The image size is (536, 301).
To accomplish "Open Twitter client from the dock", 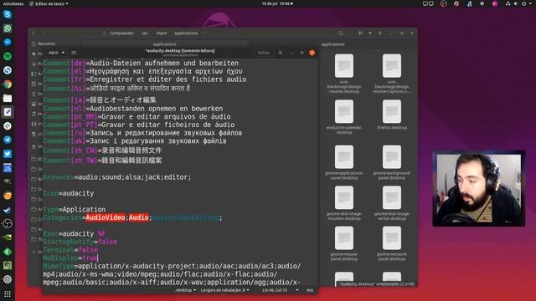I will point(8,154).
